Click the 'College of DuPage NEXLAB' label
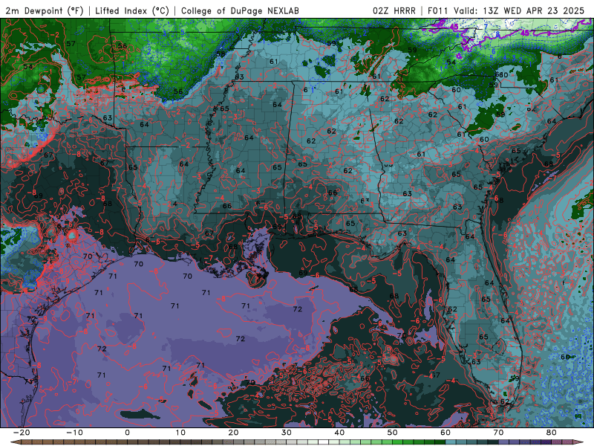The height and width of the screenshot is (446, 594). [x=240, y=10]
